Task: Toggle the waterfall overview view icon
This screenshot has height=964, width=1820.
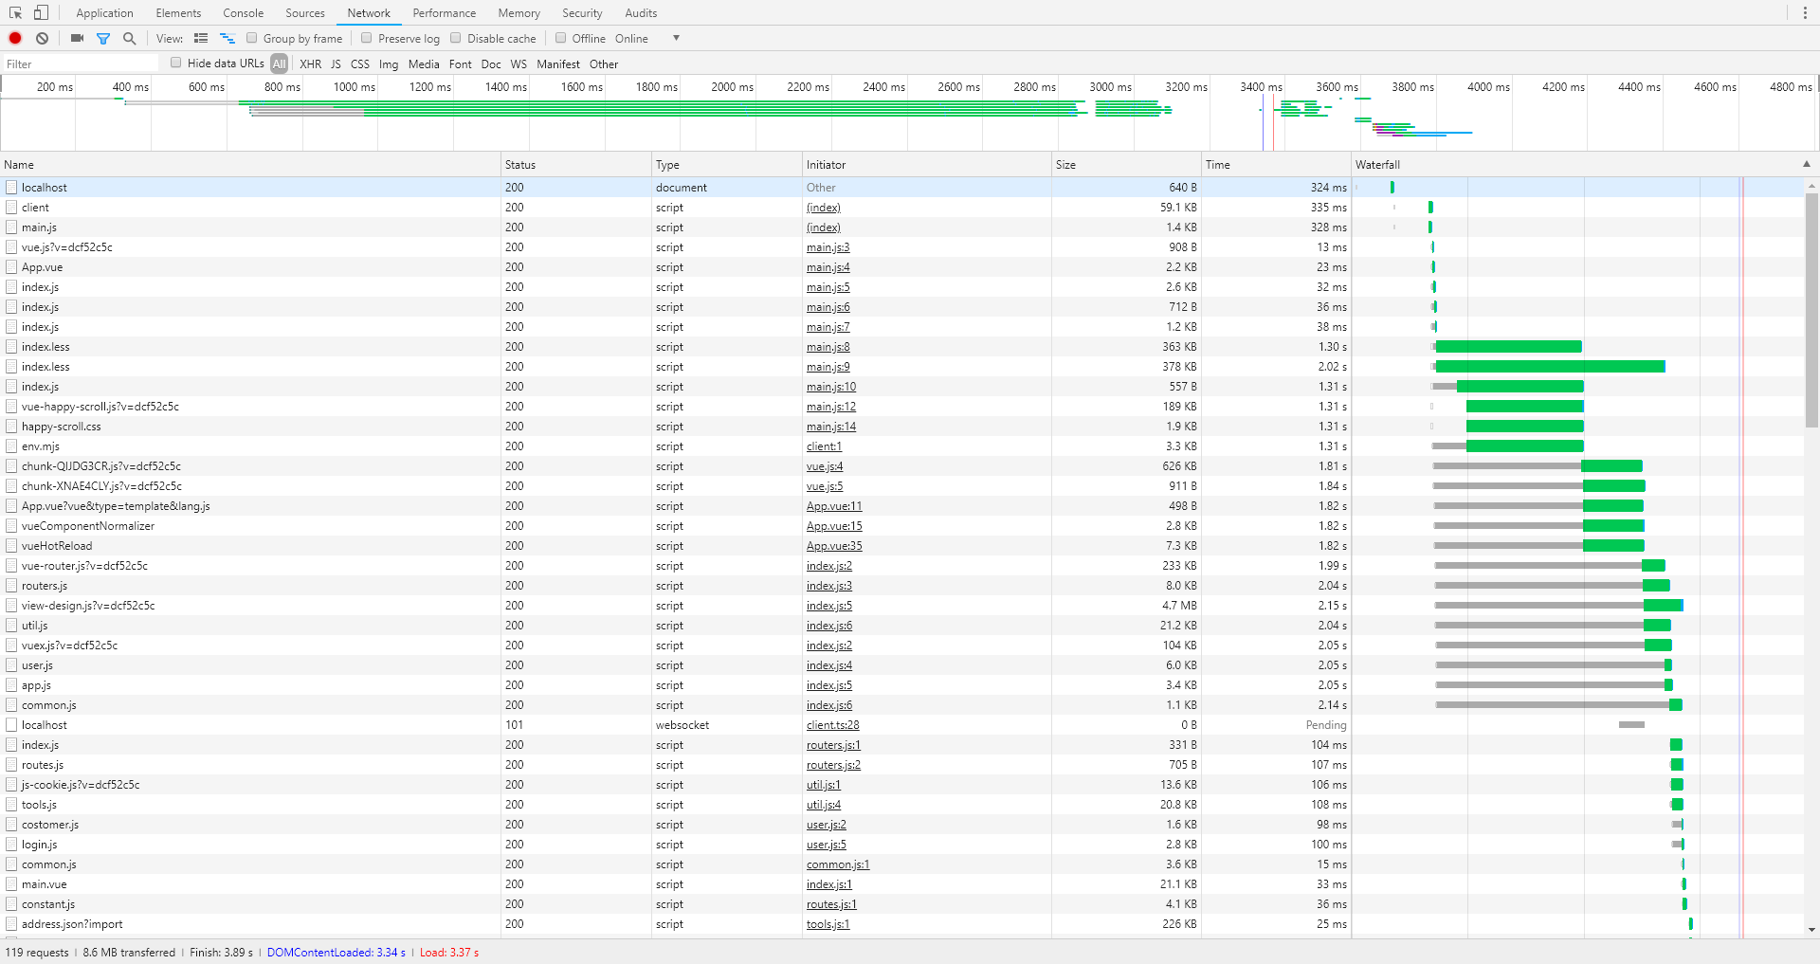Action: pyautogui.click(x=227, y=38)
